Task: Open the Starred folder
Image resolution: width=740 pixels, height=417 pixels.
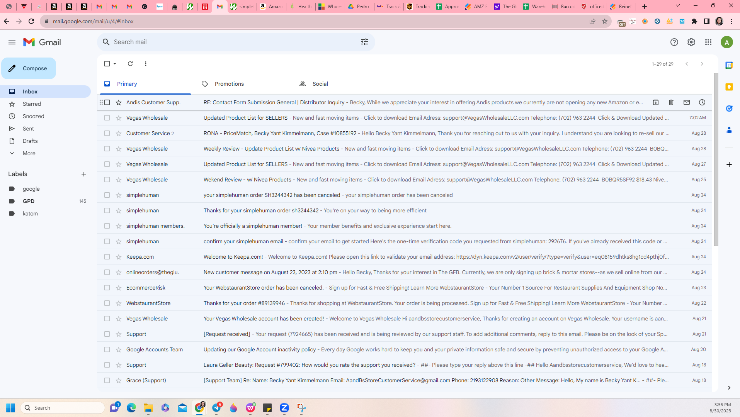Action: (x=32, y=104)
